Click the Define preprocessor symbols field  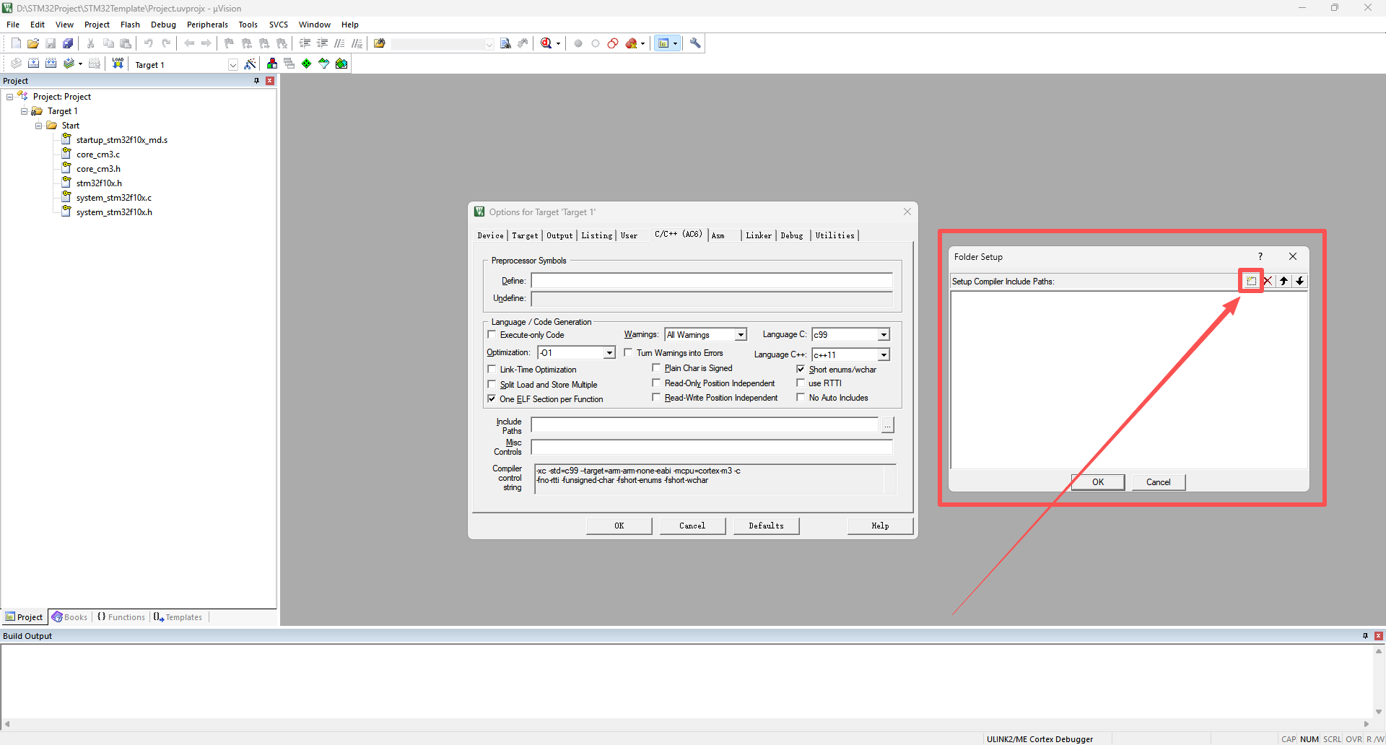click(711, 281)
